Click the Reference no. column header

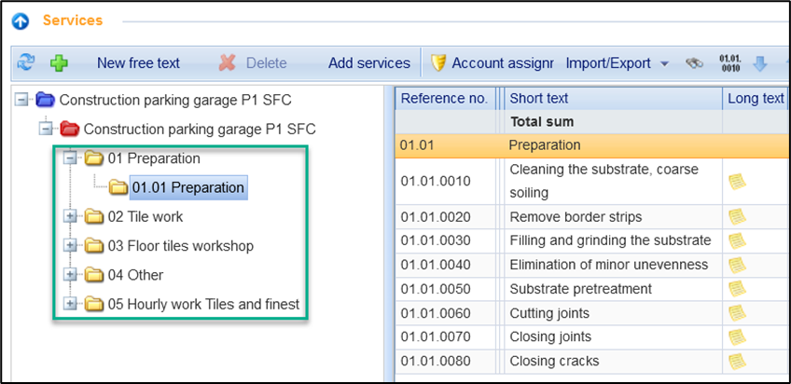(444, 98)
